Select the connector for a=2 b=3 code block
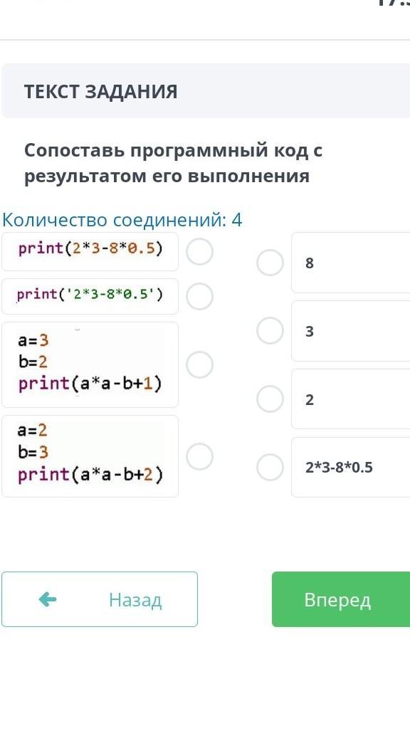Screen dimensions: 410x753 [x=200, y=456]
